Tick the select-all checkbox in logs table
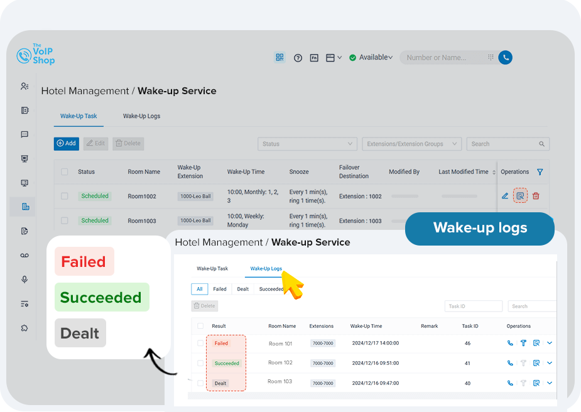This screenshot has width=581, height=412. click(200, 326)
